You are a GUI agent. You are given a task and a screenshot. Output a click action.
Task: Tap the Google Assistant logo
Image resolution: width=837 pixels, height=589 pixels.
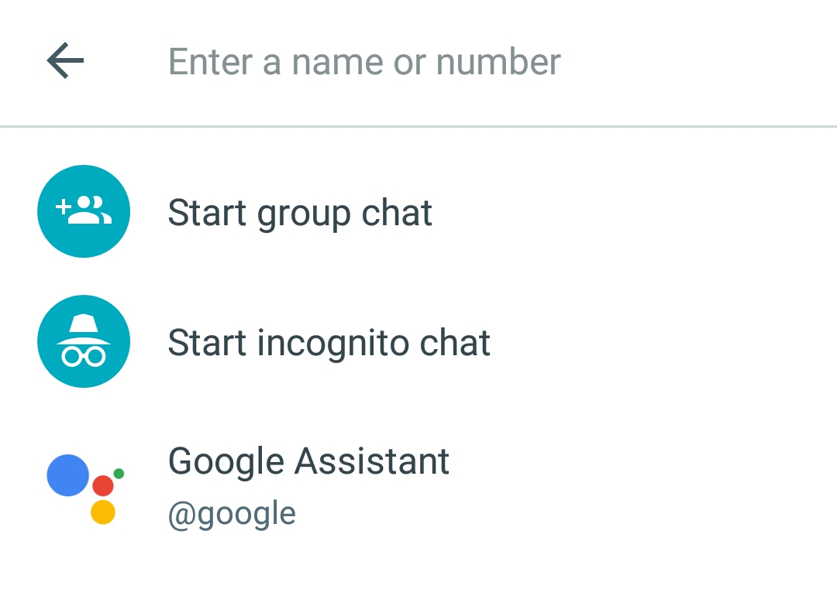pyautogui.click(x=84, y=488)
